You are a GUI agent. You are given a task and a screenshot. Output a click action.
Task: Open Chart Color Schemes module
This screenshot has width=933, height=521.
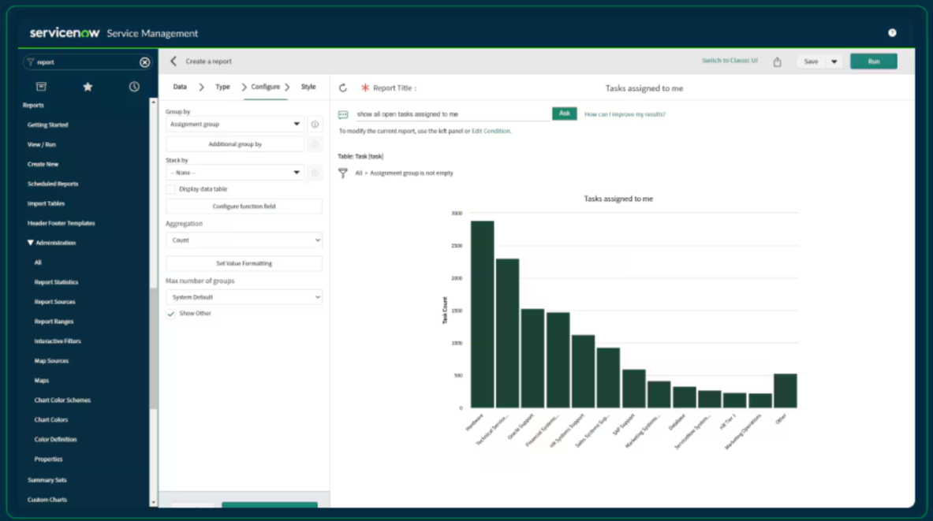click(62, 400)
